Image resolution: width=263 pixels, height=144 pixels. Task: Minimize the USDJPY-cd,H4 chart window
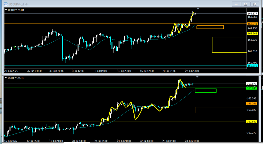tap(236, 4)
